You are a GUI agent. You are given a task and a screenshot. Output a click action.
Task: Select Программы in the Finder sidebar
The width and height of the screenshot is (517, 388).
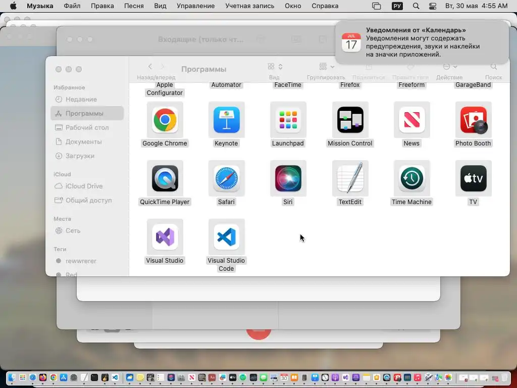87,114
